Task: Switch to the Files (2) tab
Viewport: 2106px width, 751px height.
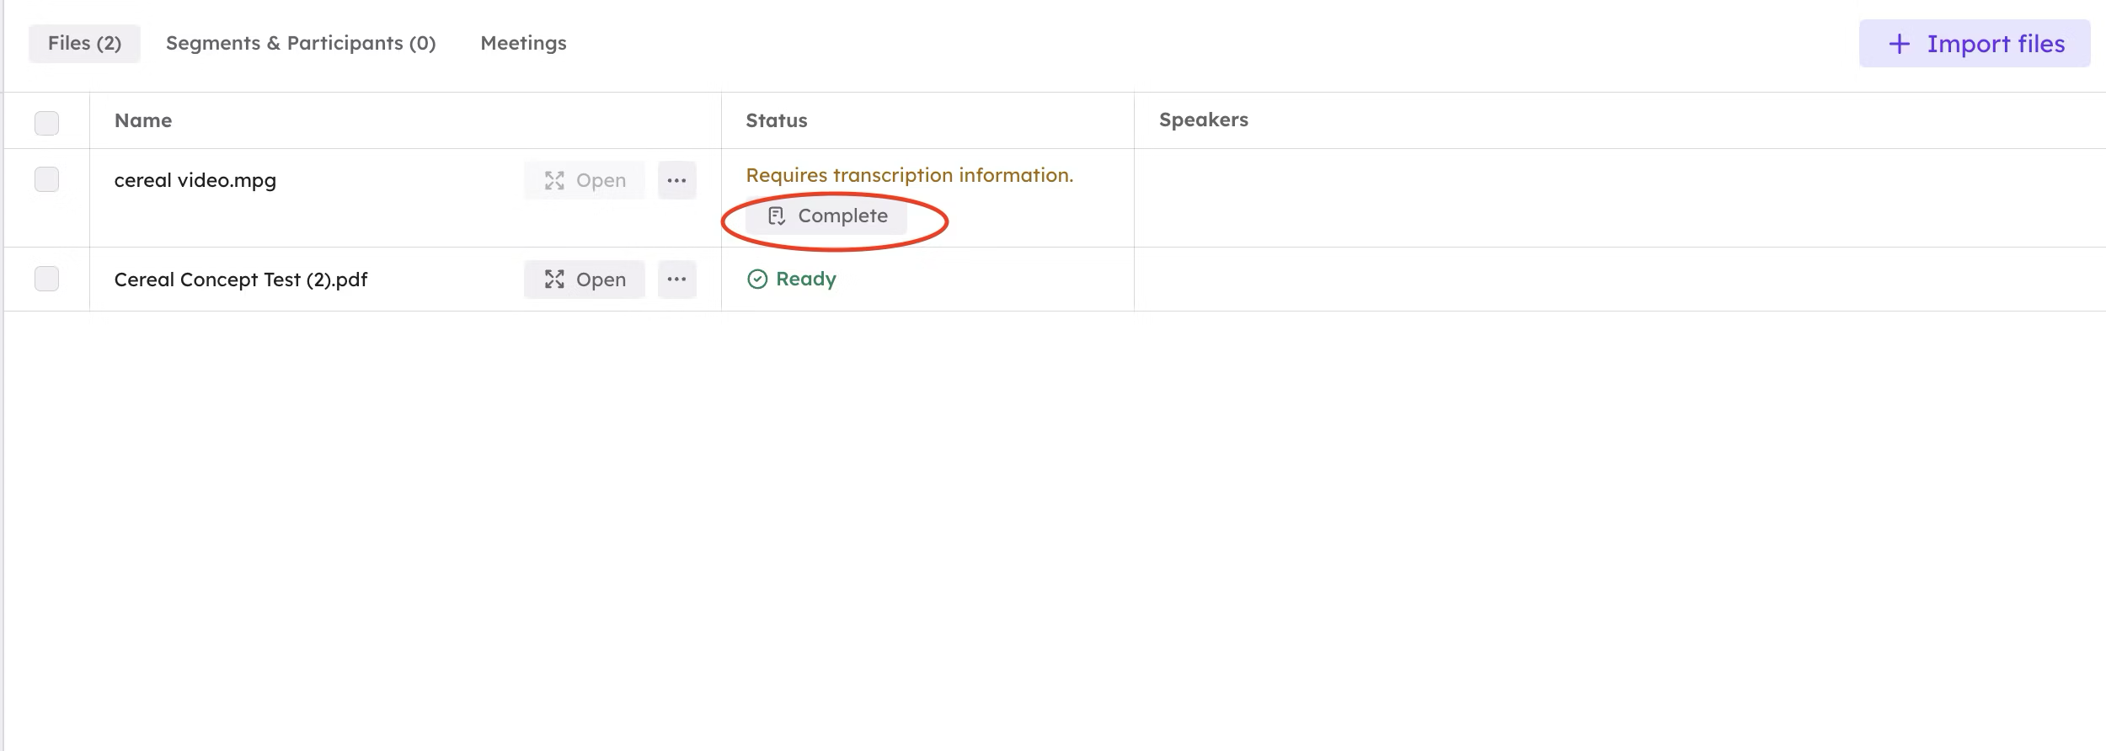Action: (84, 43)
